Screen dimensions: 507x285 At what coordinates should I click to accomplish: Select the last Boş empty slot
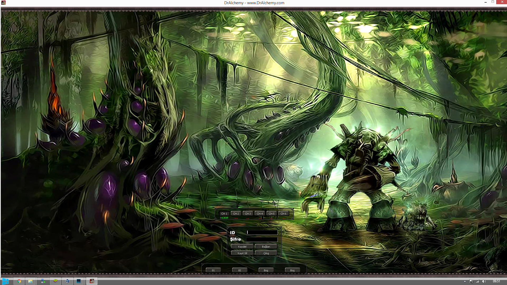293,270
